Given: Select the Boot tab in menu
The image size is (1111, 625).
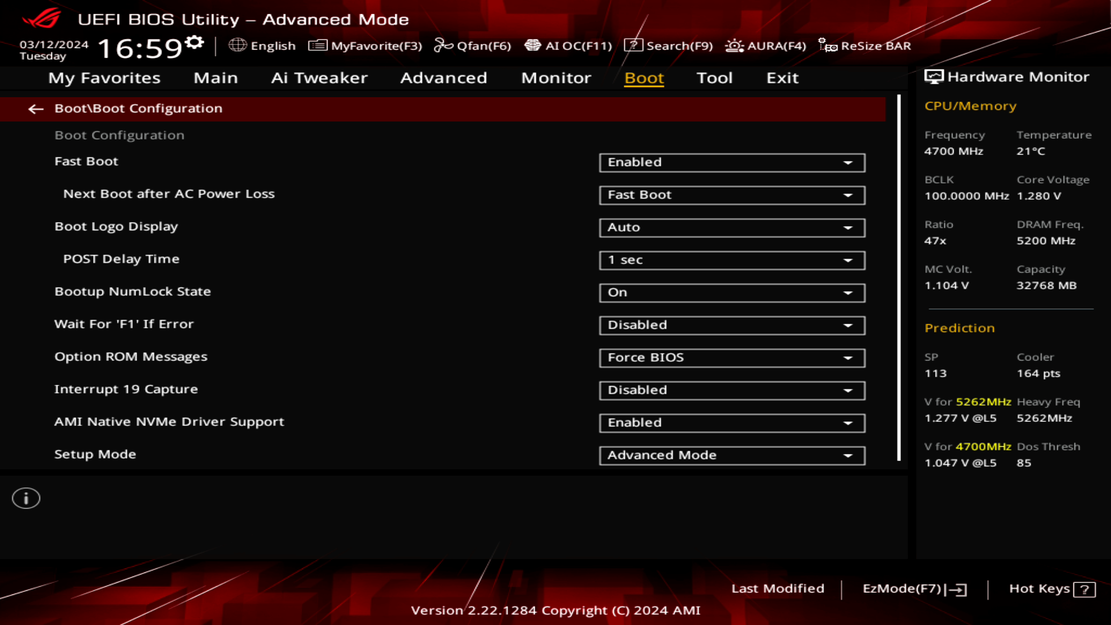Looking at the screenshot, I should 644,77.
